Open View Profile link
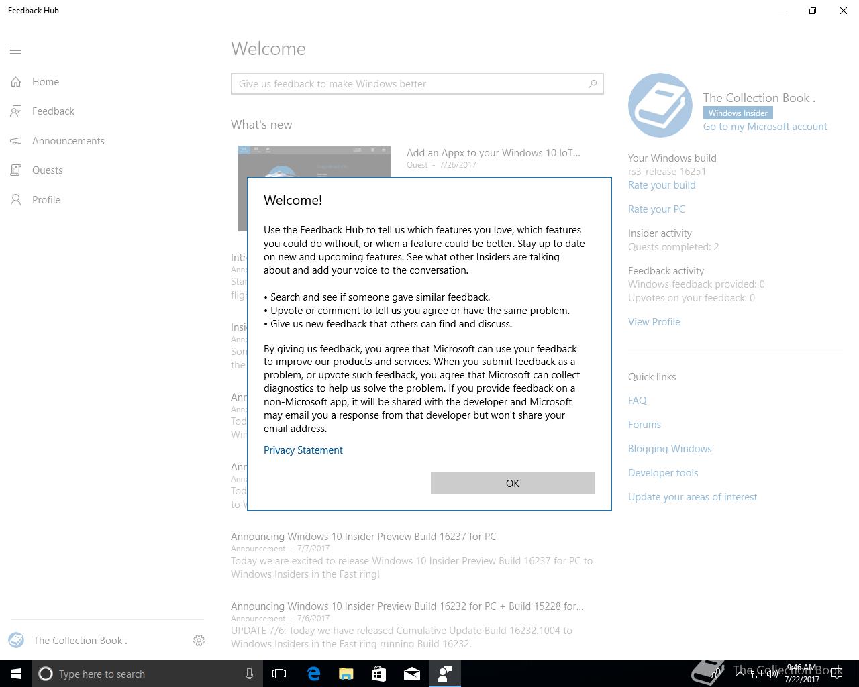The width and height of the screenshot is (859, 687). point(654,322)
